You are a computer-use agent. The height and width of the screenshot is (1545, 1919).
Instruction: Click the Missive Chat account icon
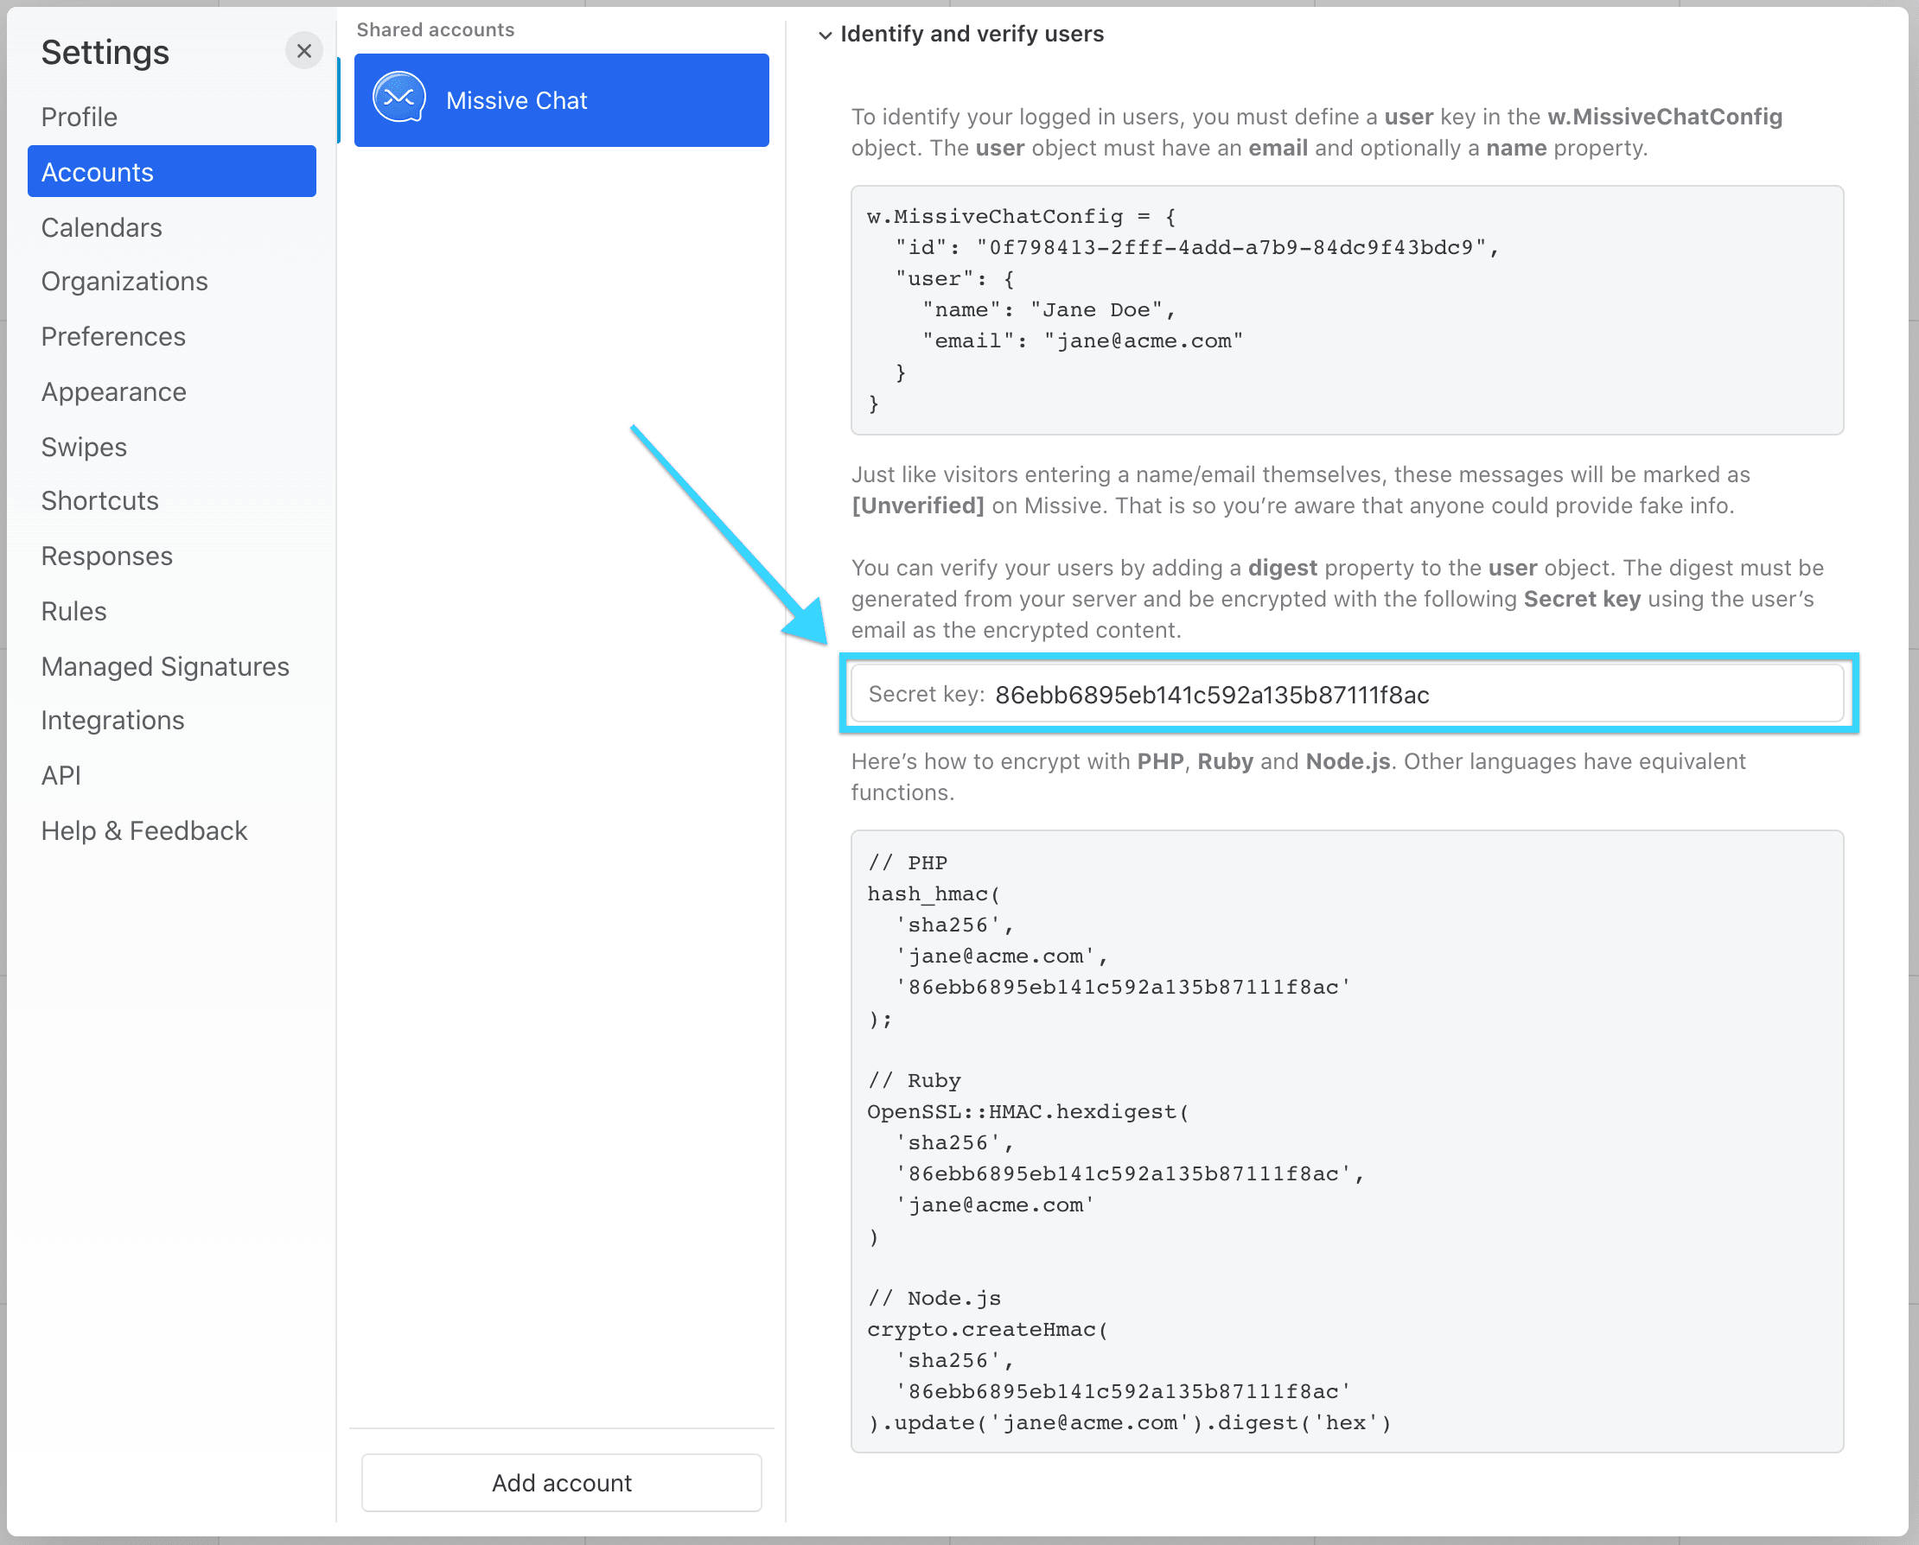click(x=398, y=99)
